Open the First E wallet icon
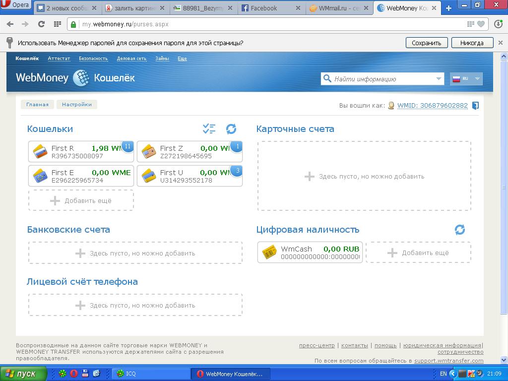This screenshot has height=381, width=508. tap(41, 176)
